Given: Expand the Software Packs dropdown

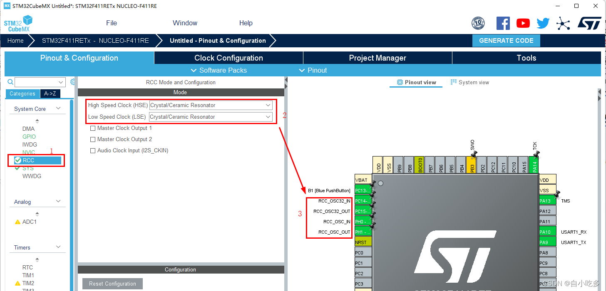Looking at the screenshot, I should [x=219, y=70].
